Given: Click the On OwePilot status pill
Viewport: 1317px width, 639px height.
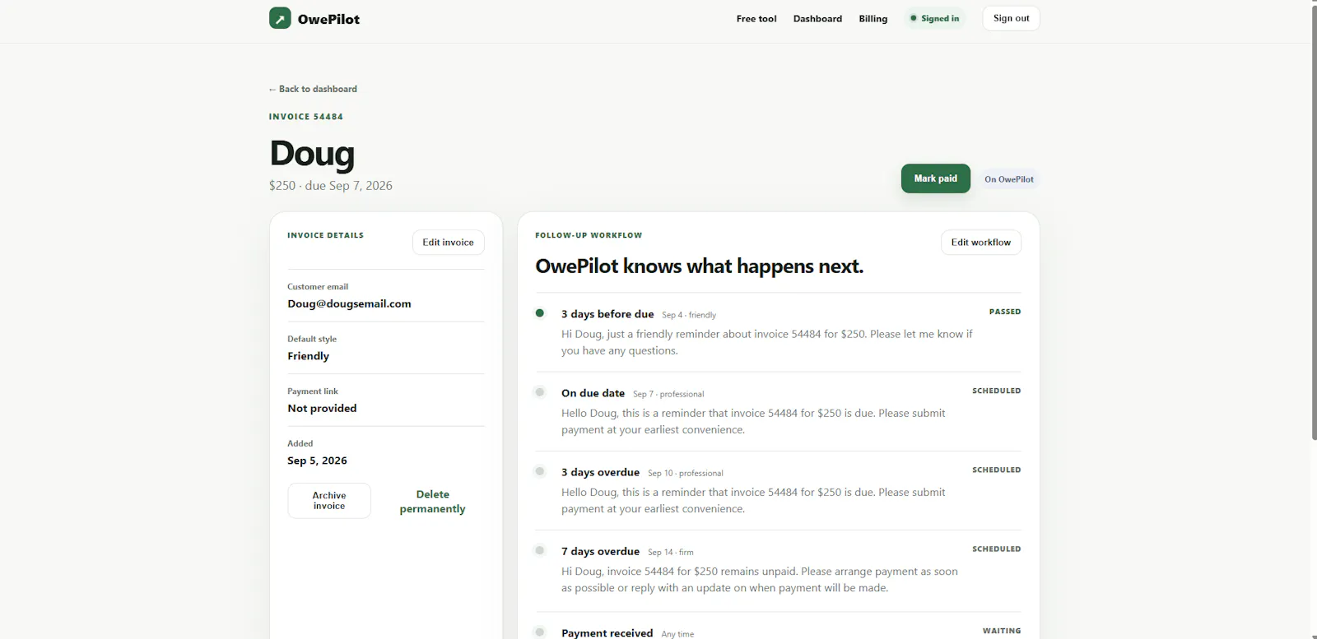Looking at the screenshot, I should (1009, 179).
